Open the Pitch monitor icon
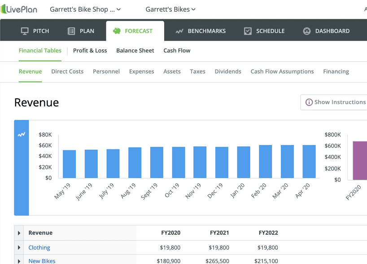The height and width of the screenshot is (264, 367). (25, 31)
